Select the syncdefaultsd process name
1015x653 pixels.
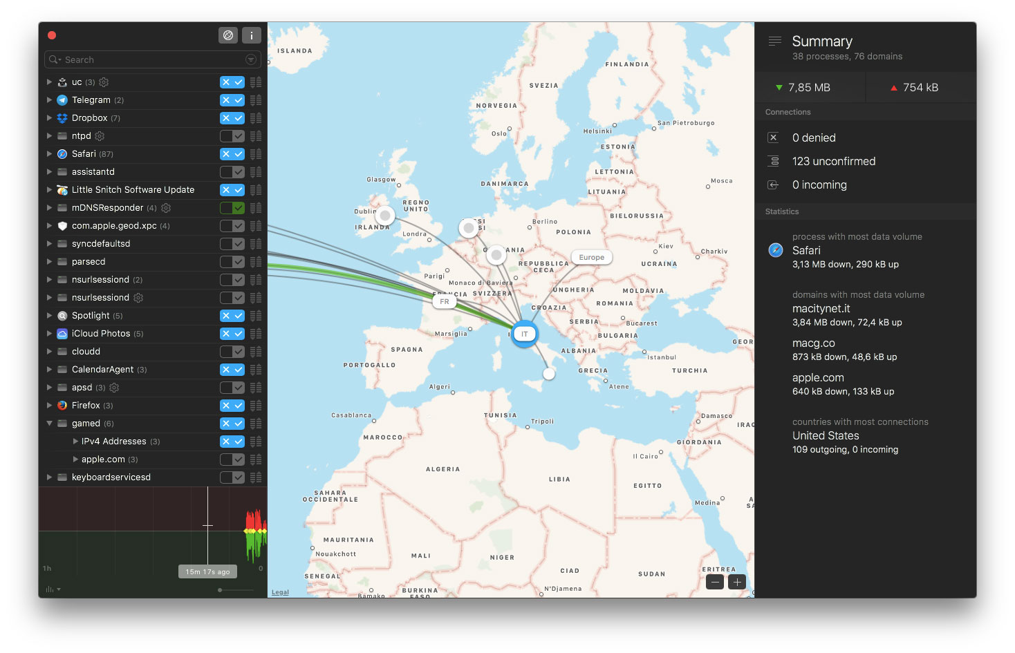101,244
